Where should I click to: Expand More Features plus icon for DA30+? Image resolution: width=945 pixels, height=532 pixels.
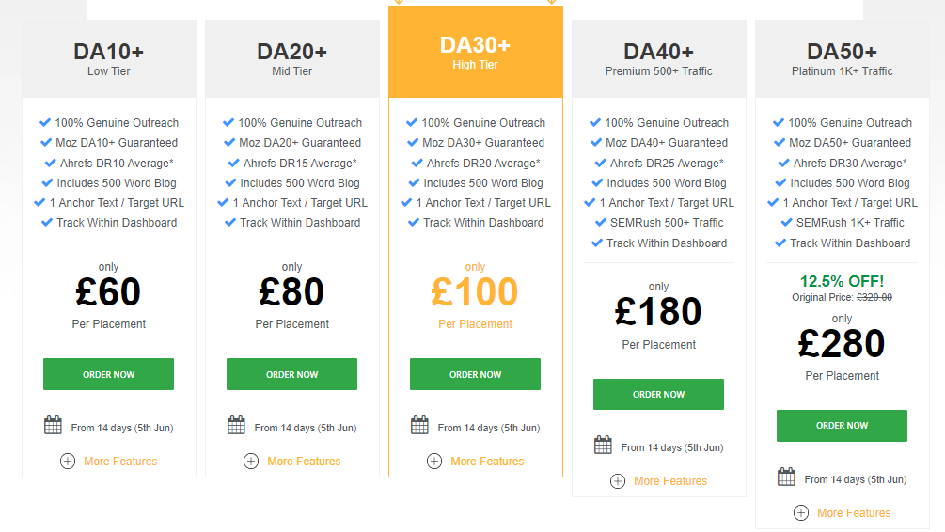tap(433, 462)
